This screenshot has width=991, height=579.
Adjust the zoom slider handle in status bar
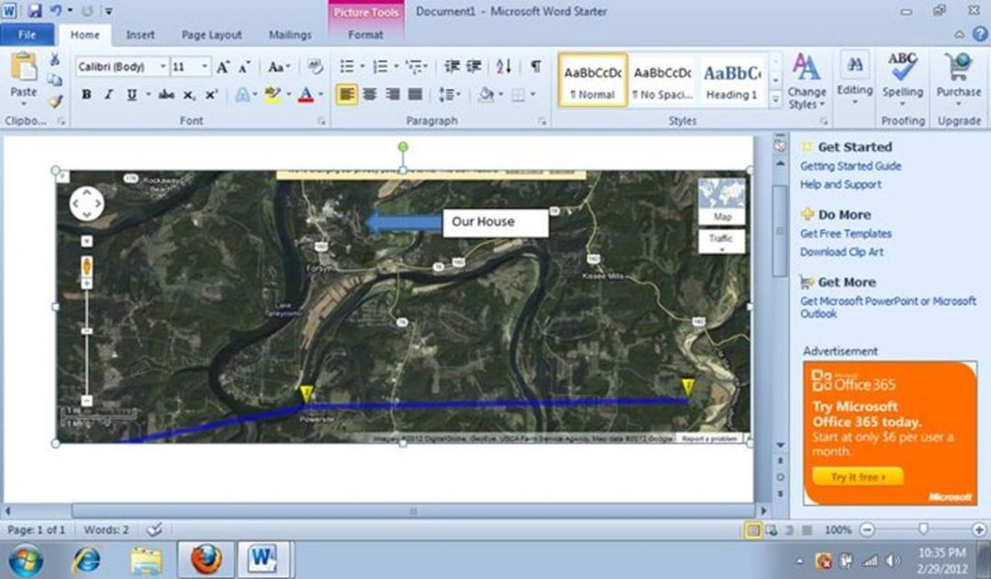click(x=923, y=529)
